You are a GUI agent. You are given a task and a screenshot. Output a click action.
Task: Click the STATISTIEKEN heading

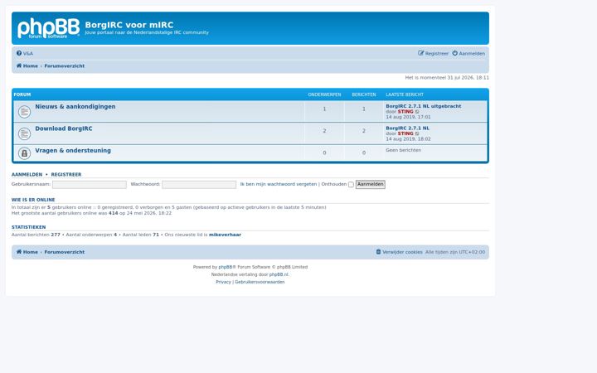[28, 227]
